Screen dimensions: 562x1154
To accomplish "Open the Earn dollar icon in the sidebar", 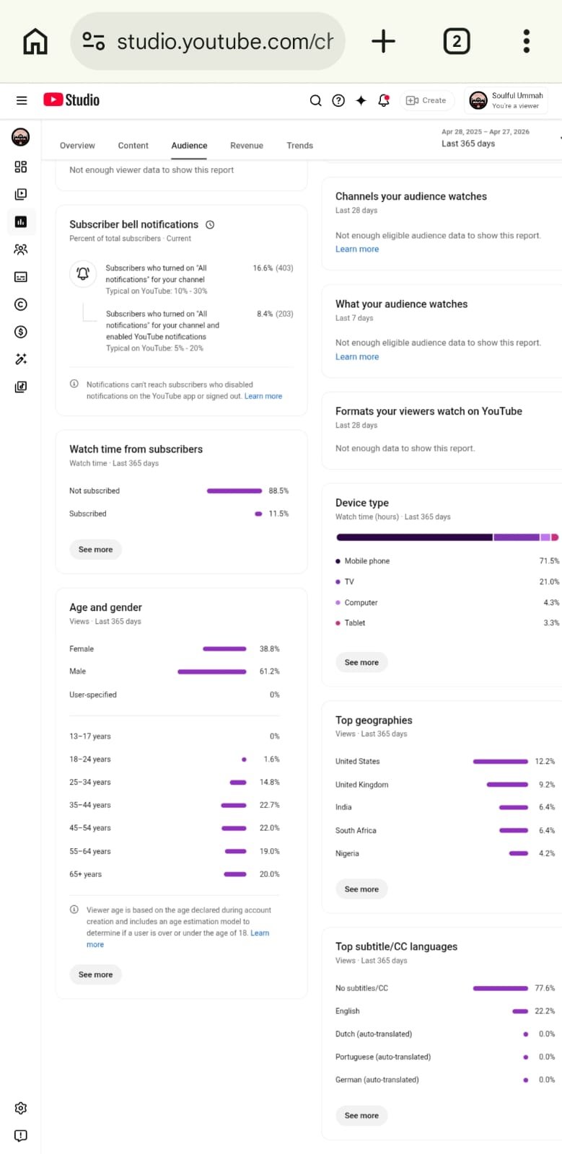I will 21,332.
